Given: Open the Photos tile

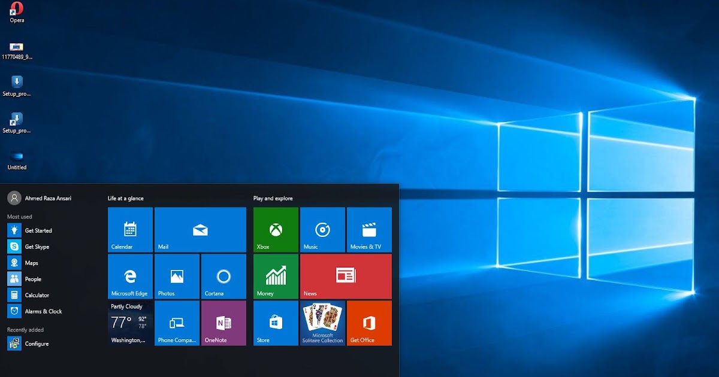Looking at the screenshot, I should (177, 276).
